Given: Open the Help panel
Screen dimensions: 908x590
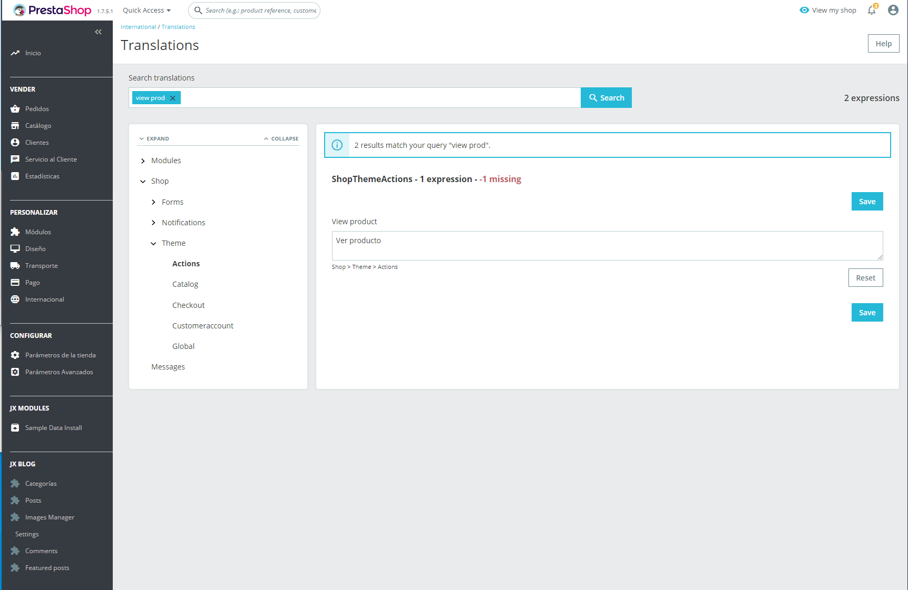Looking at the screenshot, I should click(884, 44).
